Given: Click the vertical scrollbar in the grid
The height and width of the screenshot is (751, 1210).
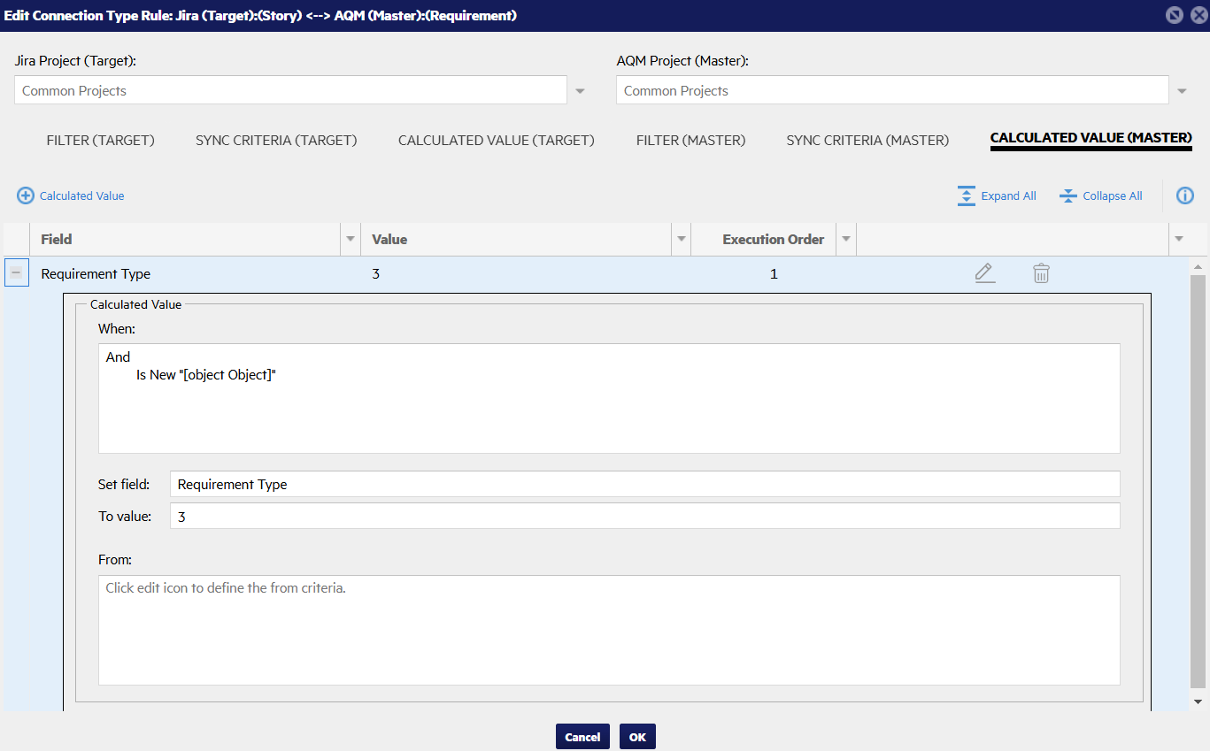Looking at the screenshot, I should click(x=1198, y=478).
